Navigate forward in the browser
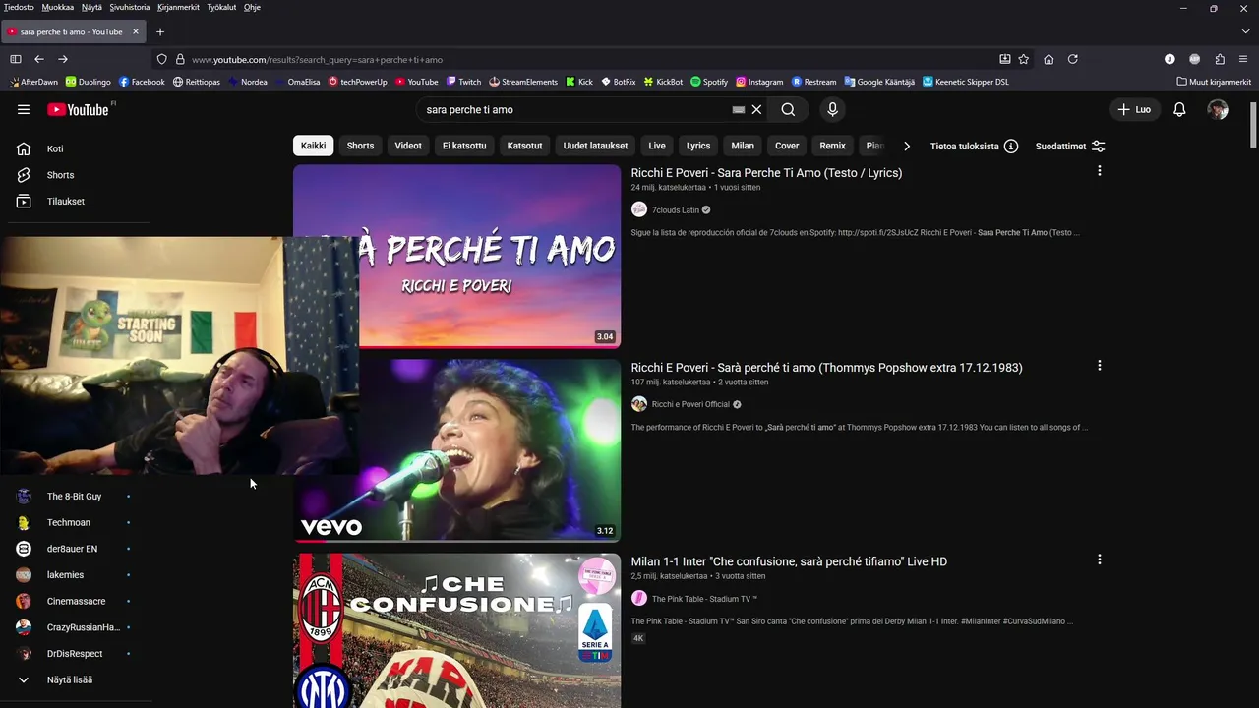1259x708 pixels. 63,59
